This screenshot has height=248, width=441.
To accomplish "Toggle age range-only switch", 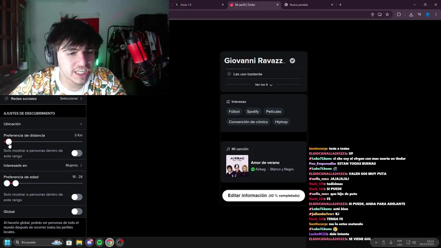I will [77, 197].
